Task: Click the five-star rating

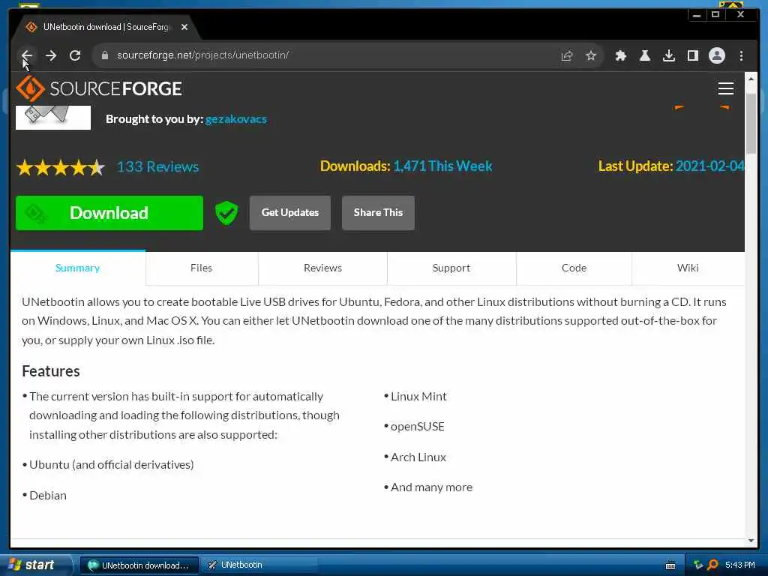Action: [x=61, y=167]
